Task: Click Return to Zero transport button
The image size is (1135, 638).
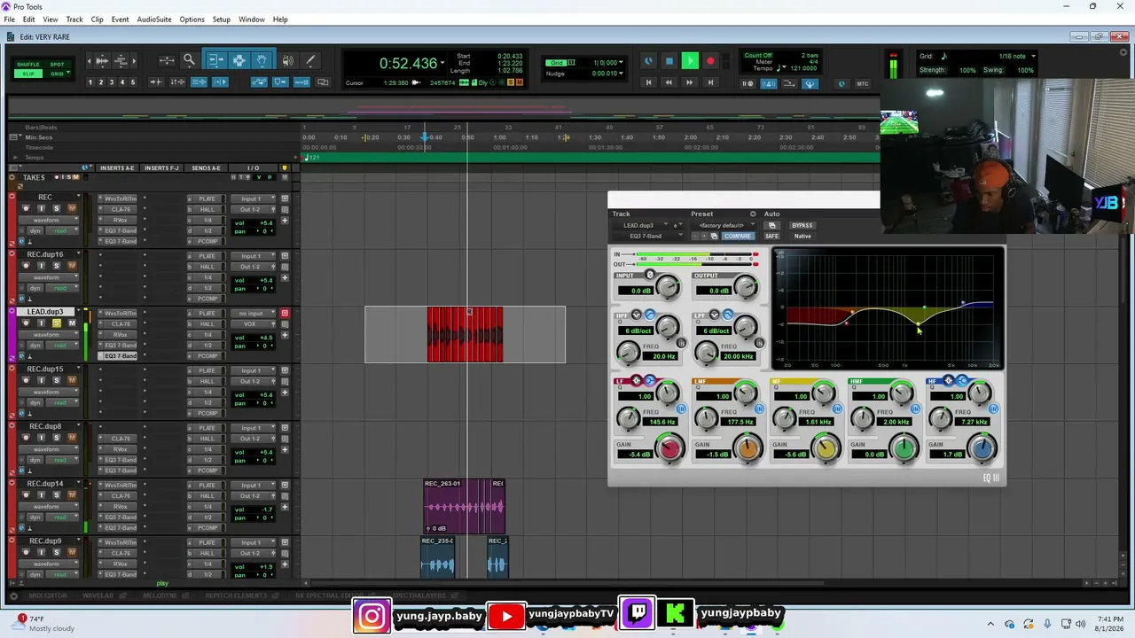Action: coord(648,82)
